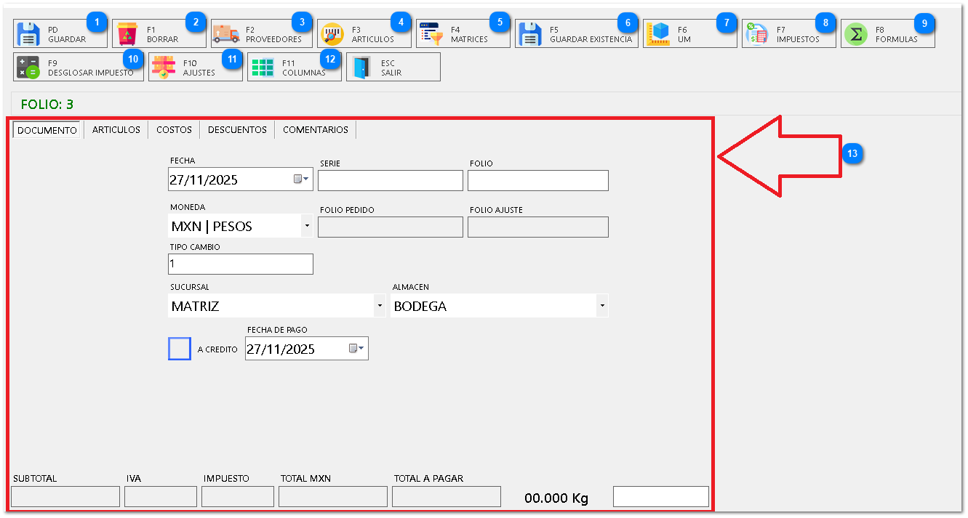Expand the Moneda dropdown
This screenshot has width=968, height=518.
(307, 227)
